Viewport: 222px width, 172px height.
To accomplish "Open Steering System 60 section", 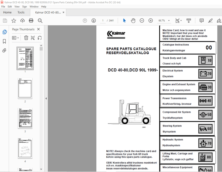I will 188,129.
